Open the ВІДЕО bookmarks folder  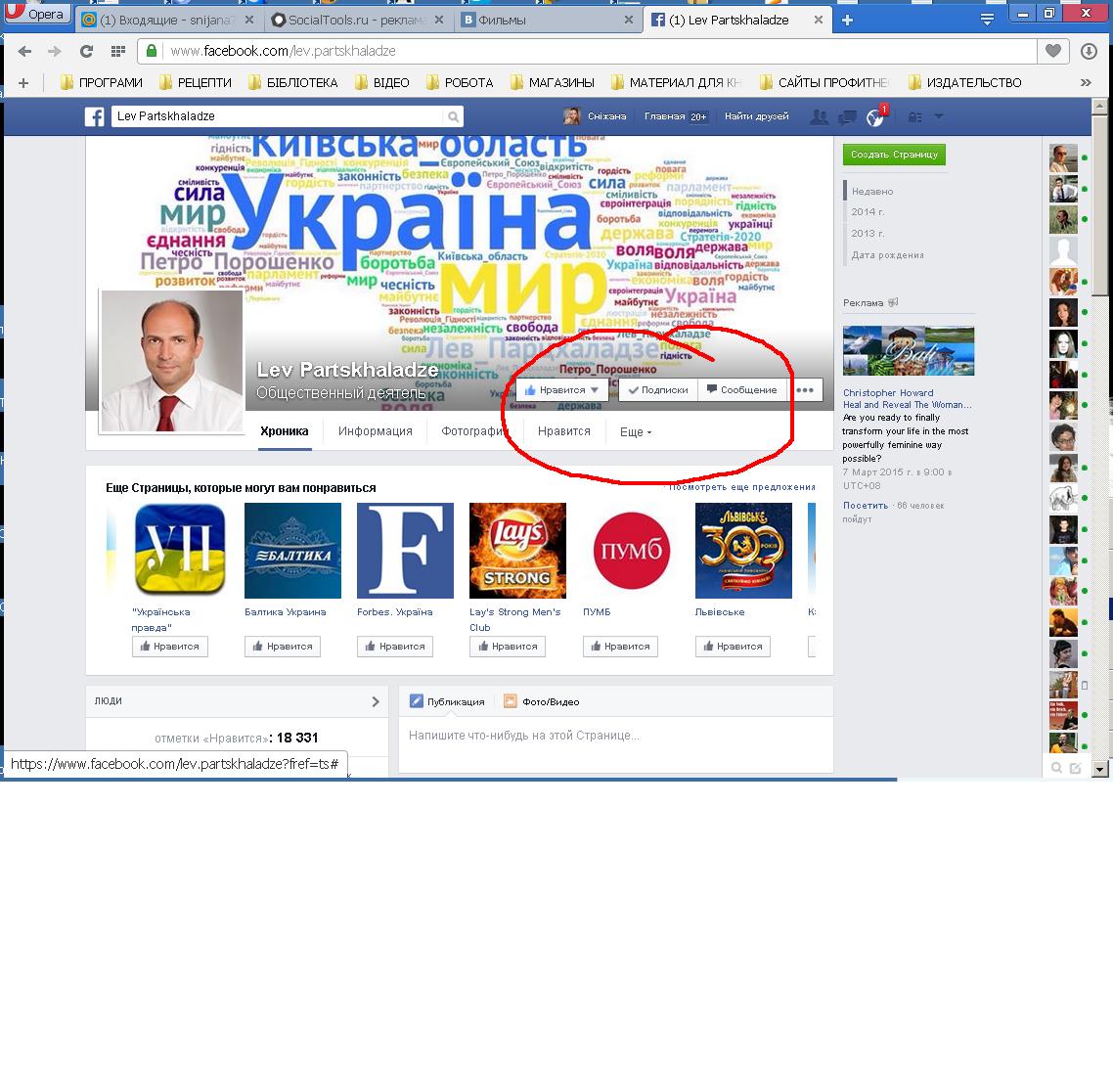[381, 83]
